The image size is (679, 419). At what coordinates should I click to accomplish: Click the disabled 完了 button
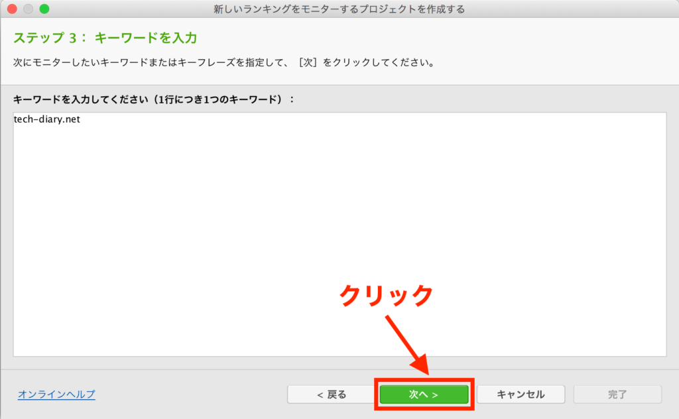pyautogui.click(x=617, y=394)
